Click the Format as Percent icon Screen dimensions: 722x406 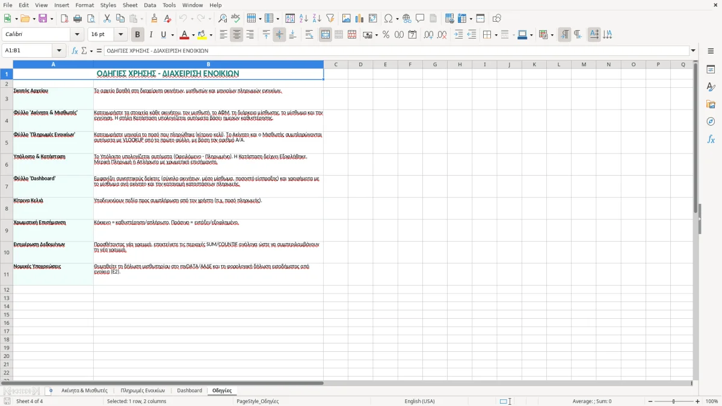pyautogui.click(x=386, y=35)
